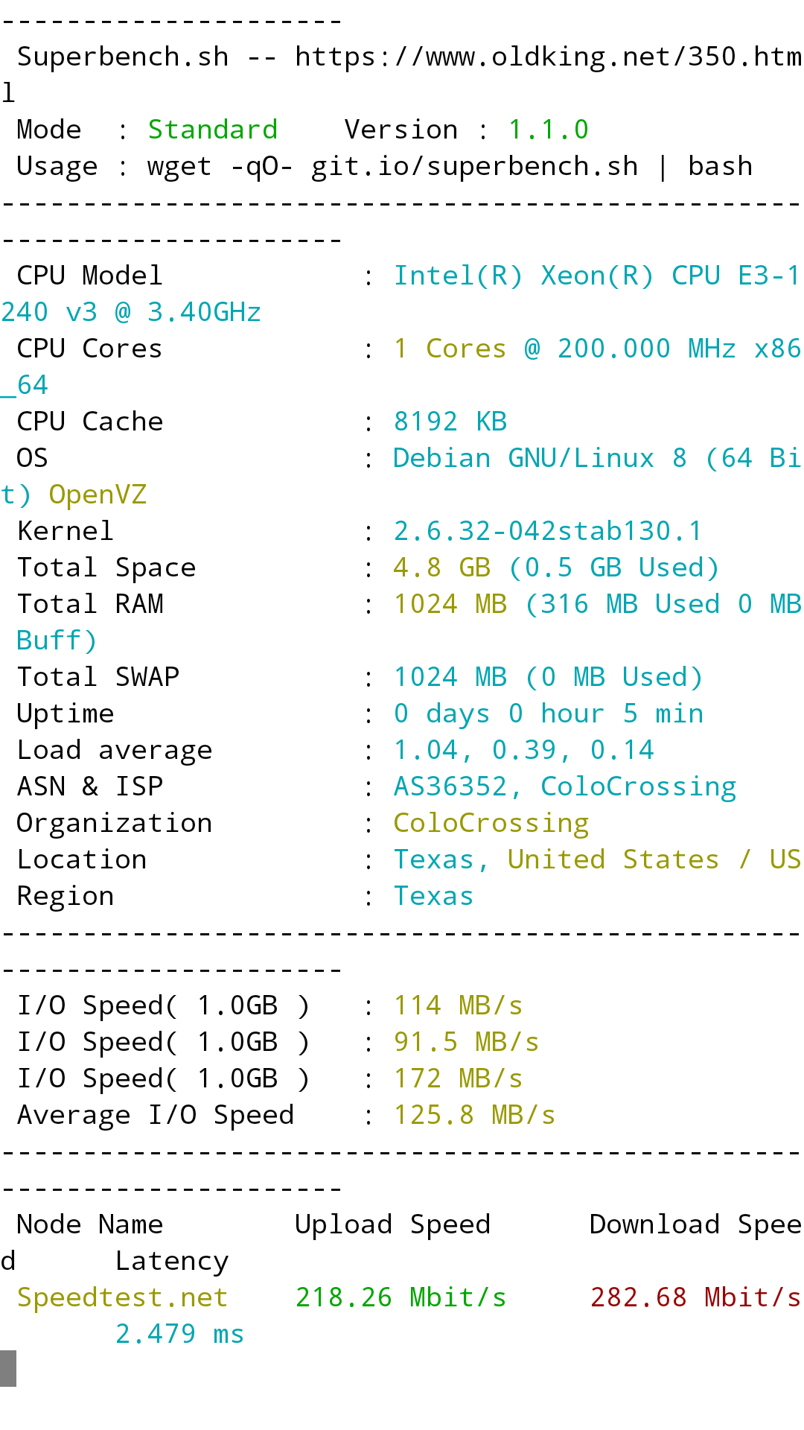This screenshot has height=1430, width=804.
Task: Click the Total SWAP value
Action: [x=548, y=677]
